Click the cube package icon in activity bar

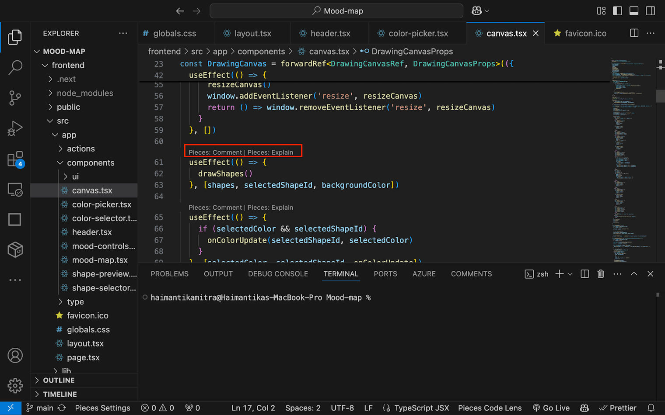point(15,250)
